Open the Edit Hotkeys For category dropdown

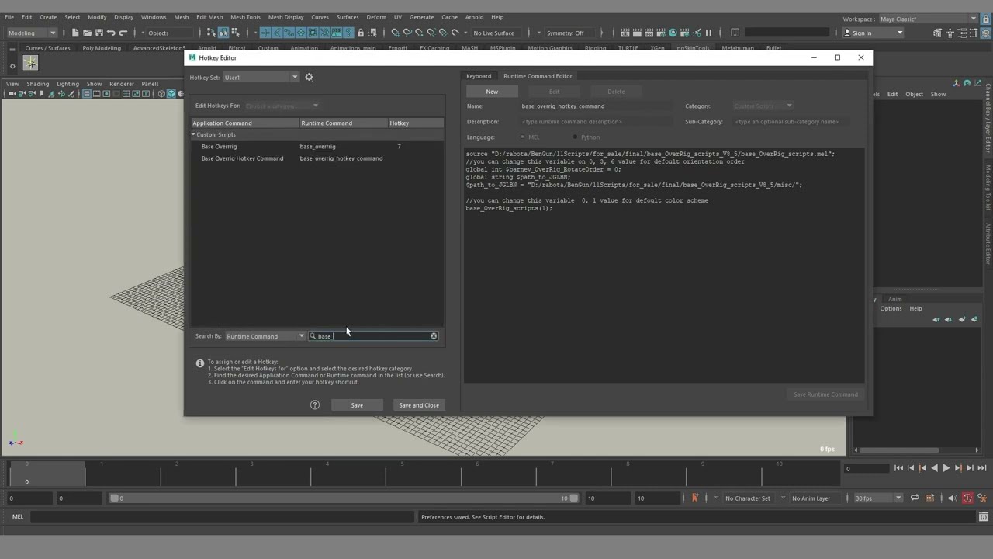point(282,106)
